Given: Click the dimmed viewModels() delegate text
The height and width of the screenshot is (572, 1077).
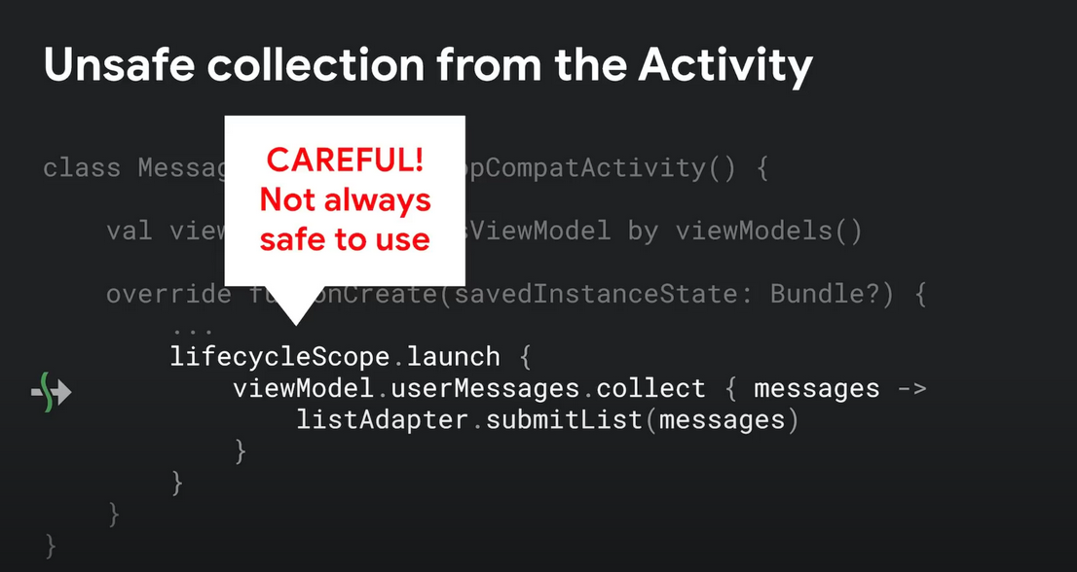Looking at the screenshot, I should click(768, 232).
